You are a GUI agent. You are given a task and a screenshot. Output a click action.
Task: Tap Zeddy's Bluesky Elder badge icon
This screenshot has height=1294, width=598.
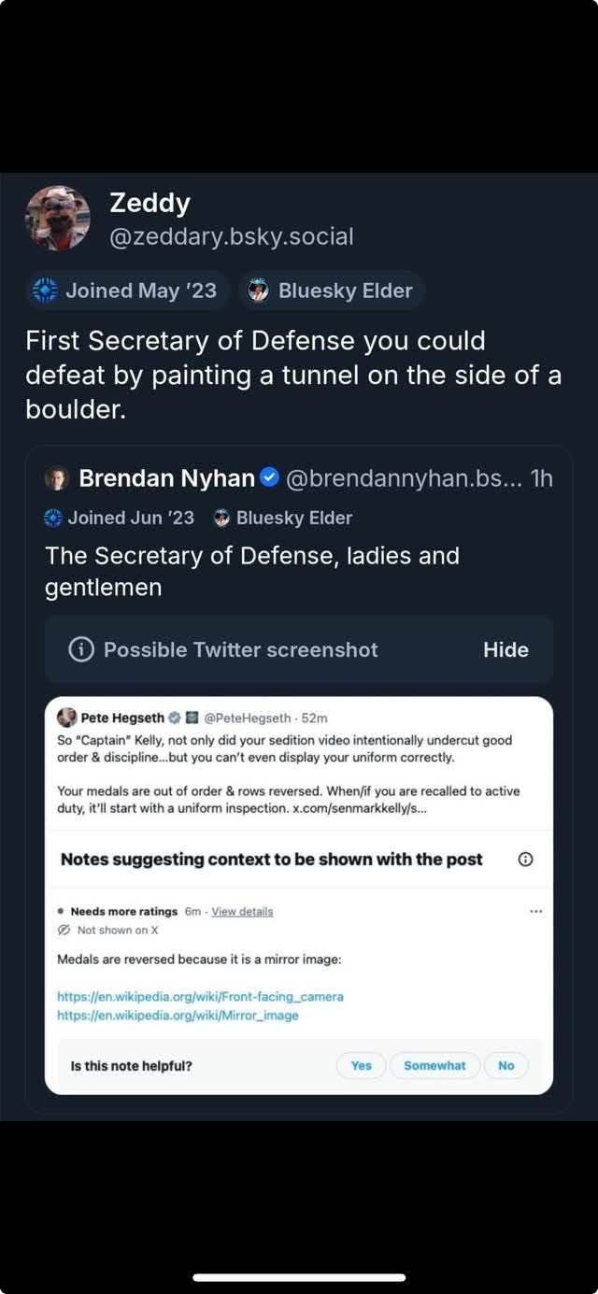click(x=258, y=291)
